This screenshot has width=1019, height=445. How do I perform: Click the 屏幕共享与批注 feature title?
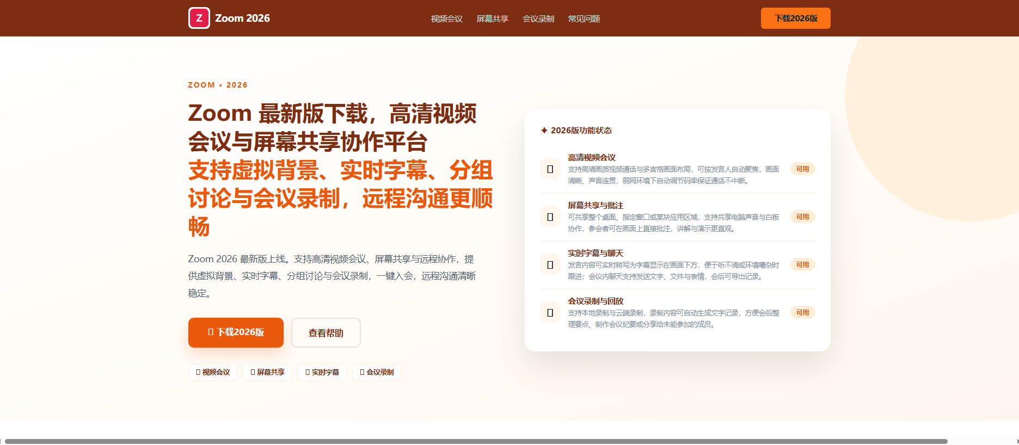click(596, 206)
